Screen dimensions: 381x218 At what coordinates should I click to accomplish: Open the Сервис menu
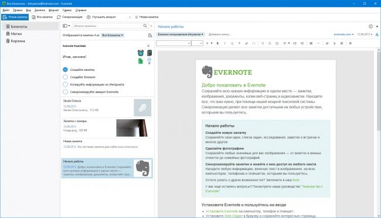coord(67,10)
